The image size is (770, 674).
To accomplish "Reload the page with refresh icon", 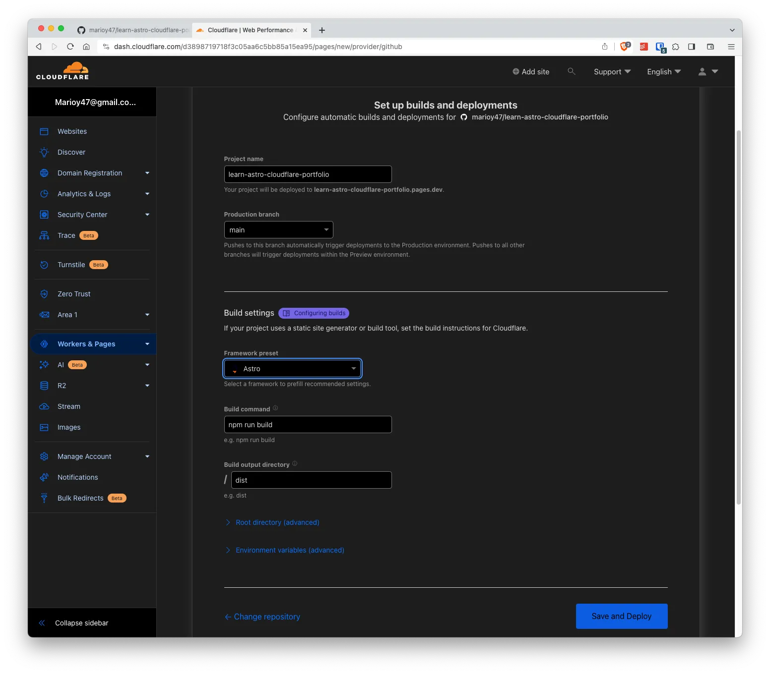I will click(70, 47).
